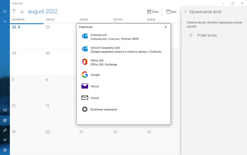Screen dimensions: 247x155
Task: Expand the august 2022 month picker
Action: coord(42,11)
